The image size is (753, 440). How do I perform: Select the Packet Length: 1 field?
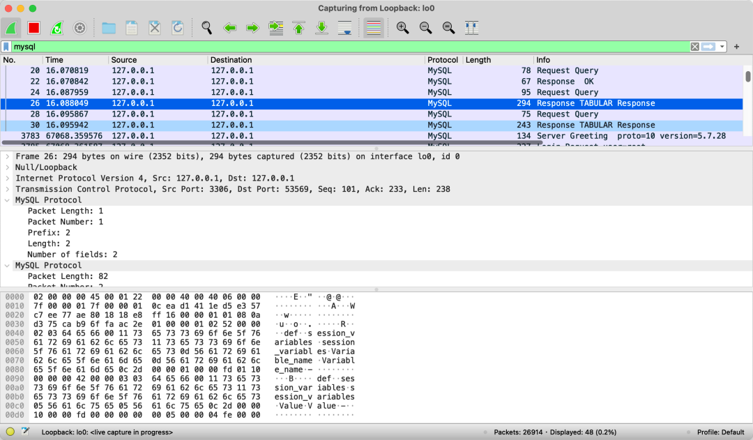[x=66, y=211]
